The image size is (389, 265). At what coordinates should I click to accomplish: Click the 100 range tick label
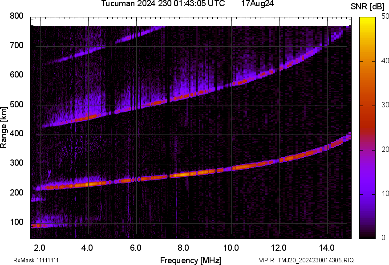click(x=16, y=222)
